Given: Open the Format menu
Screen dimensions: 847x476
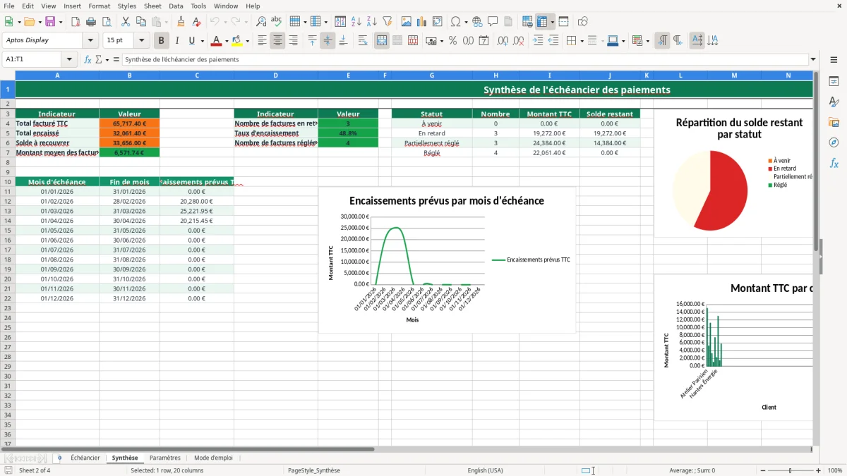Looking at the screenshot, I should click(x=100, y=6).
